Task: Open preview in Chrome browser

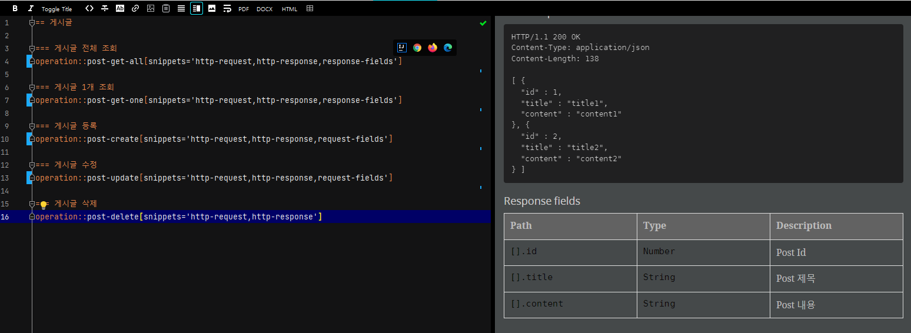Action: click(x=417, y=48)
